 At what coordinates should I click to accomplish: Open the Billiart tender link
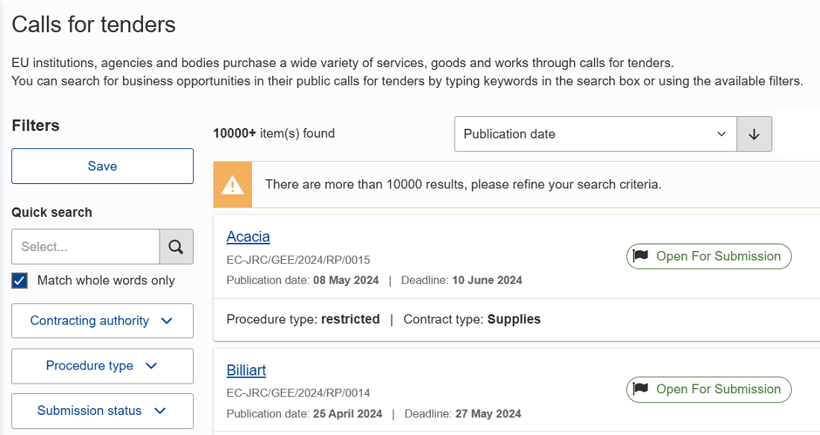[x=246, y=370]
